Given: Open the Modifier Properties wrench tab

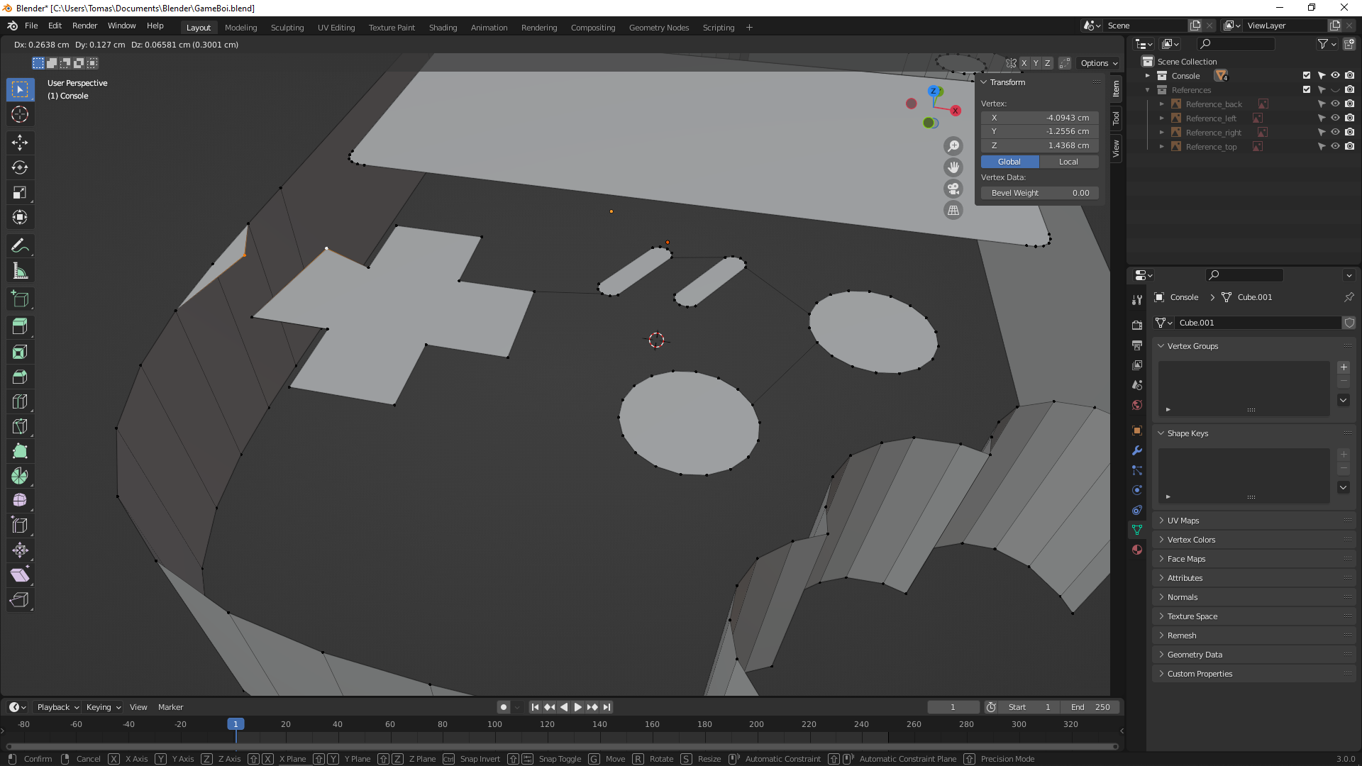Looking at the screenshot, I should [x=1137, y=450].
